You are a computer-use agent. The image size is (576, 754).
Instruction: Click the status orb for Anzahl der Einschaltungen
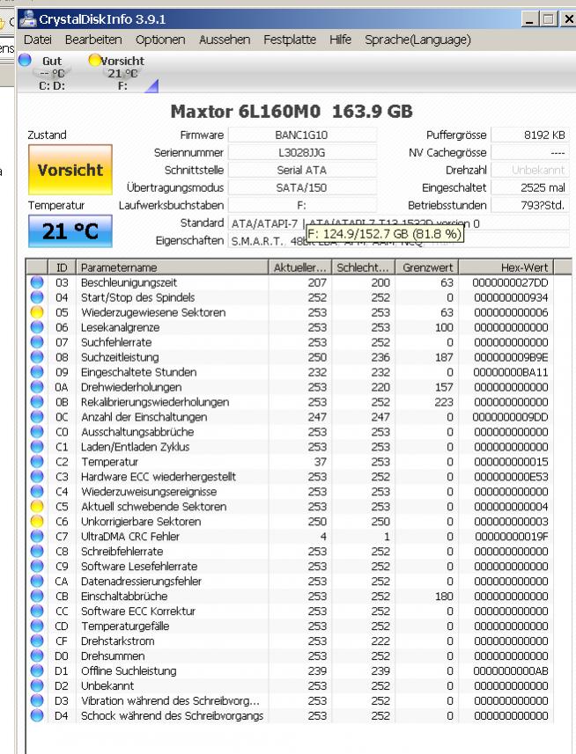[37, 416]
